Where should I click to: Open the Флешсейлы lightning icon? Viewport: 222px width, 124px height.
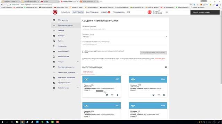[54, 46]
